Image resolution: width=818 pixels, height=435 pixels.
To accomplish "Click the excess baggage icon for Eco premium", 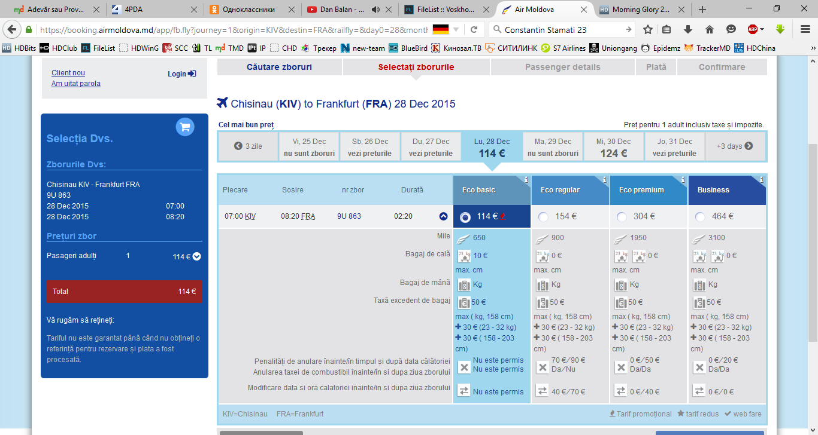I will (620, 302).
